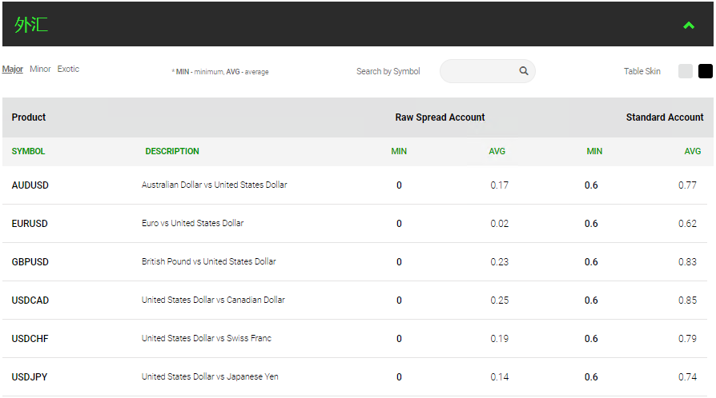716x398 pixels.
Task: Click GBPUSD standard average value 0.83
Action: [x=687, y=261]
